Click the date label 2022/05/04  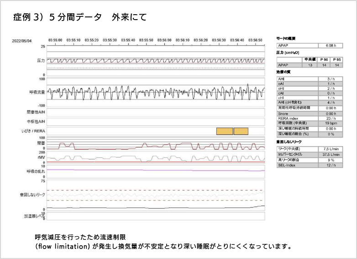(21, 41)
